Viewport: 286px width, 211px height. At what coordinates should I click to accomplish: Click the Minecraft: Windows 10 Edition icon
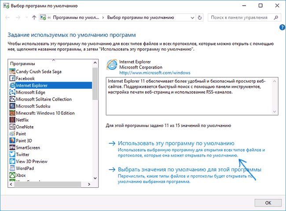point(12,113)
